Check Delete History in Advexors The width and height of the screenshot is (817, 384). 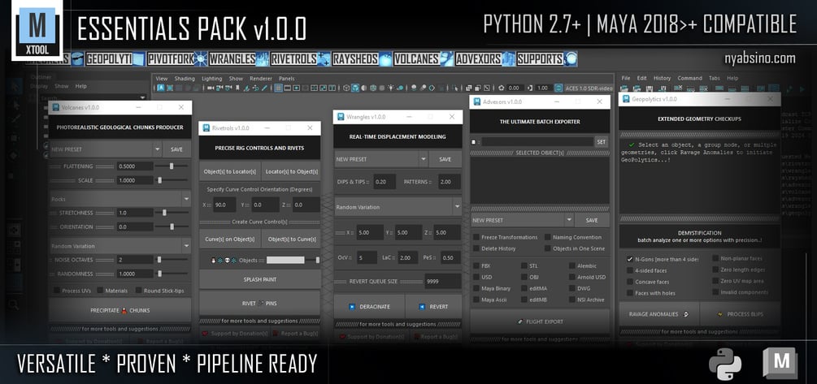[476, 248]
